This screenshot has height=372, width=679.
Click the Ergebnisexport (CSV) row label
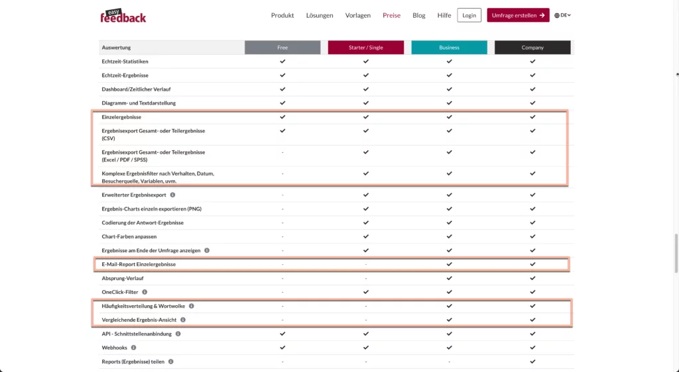(153, 134)
